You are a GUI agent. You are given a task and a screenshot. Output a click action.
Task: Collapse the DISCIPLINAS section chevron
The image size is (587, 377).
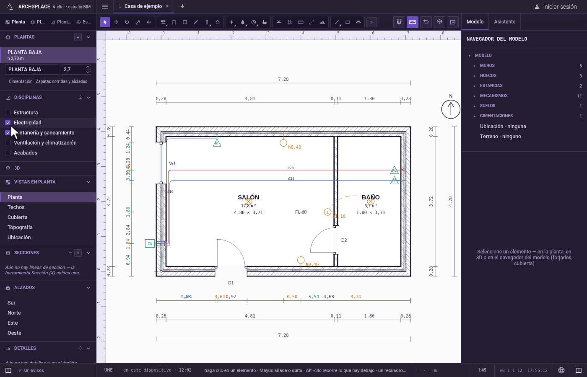tap(88, 98)
